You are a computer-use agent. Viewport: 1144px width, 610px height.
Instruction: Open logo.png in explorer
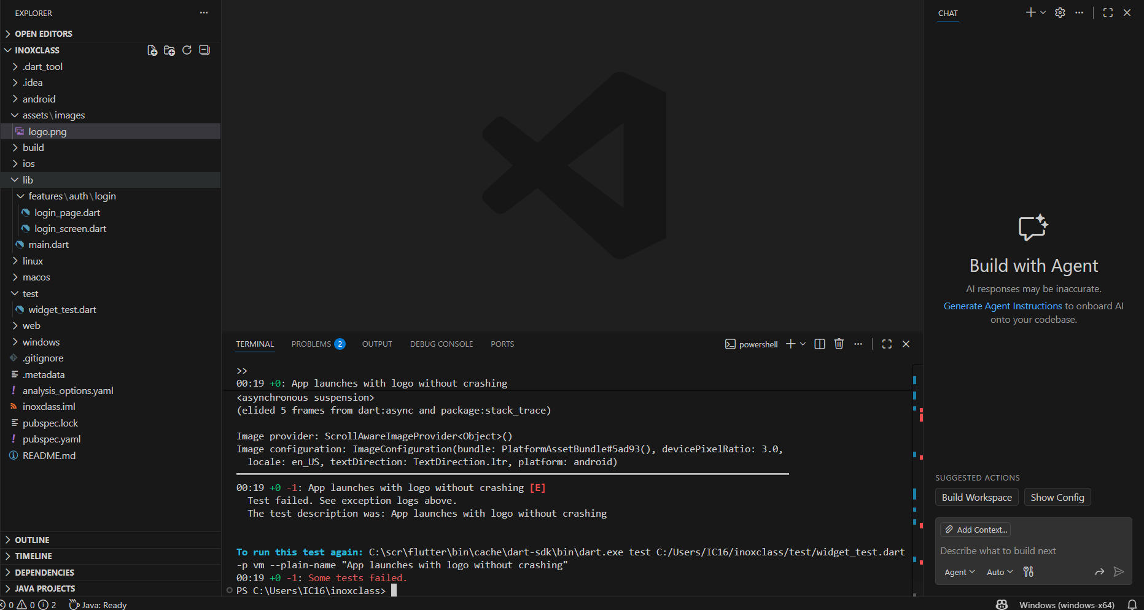click(x=111, y=131)
